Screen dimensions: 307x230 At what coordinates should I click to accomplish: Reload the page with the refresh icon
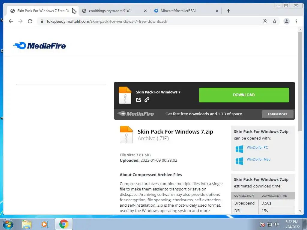pos(30,21)
